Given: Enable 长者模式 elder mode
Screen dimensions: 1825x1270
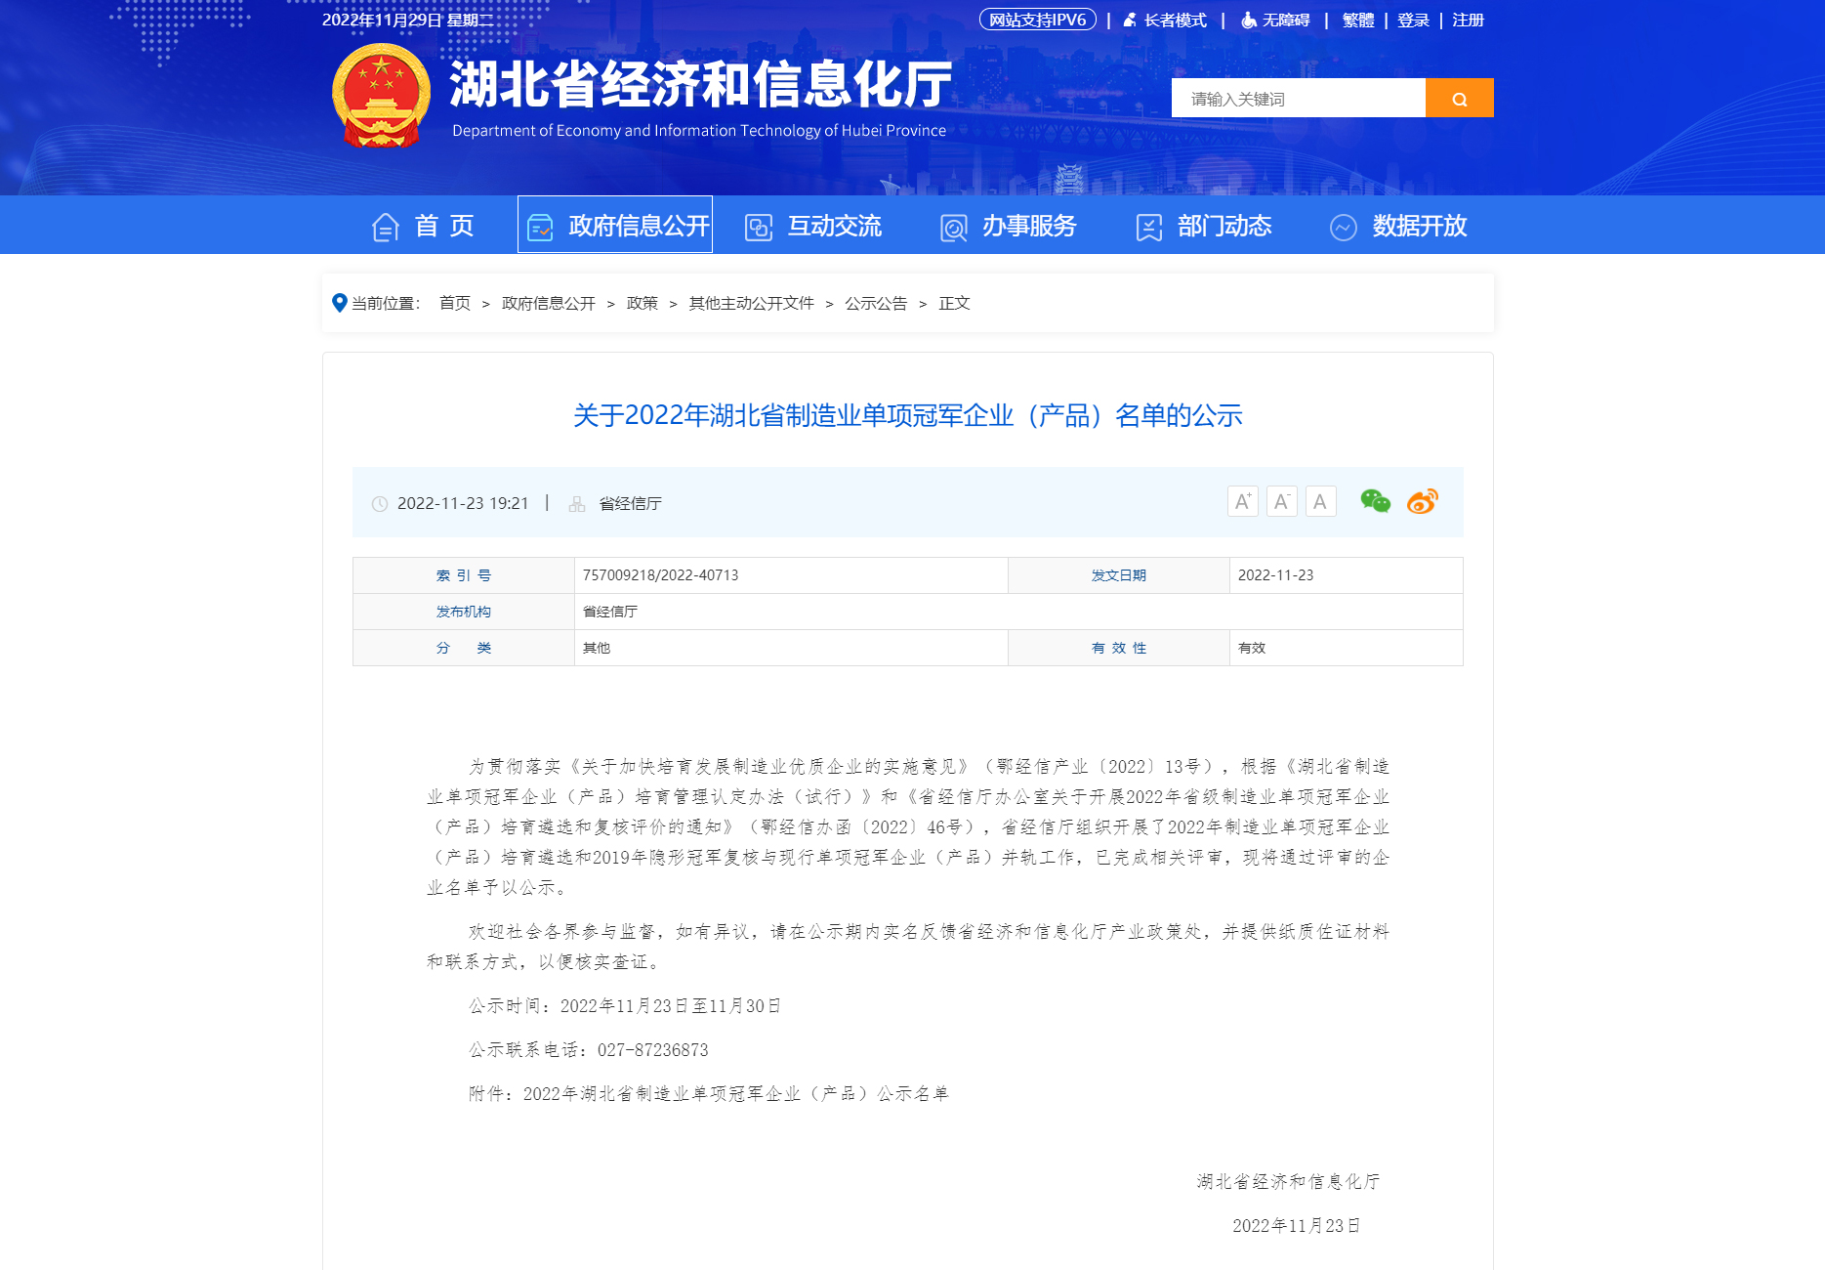Looking at the screenshot, I should pos(1175,20).
